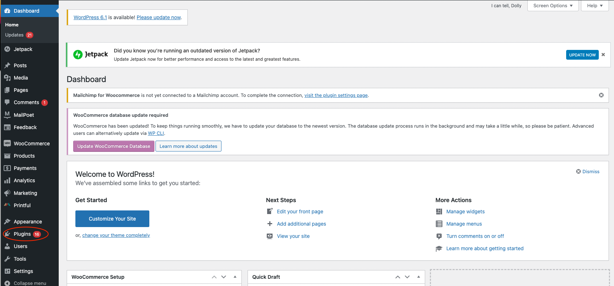Image resolution: width=614 pixels, height=286 pixels.
Task: Expand the Screen Options dropdown
Action: click(x=553, y=6)
